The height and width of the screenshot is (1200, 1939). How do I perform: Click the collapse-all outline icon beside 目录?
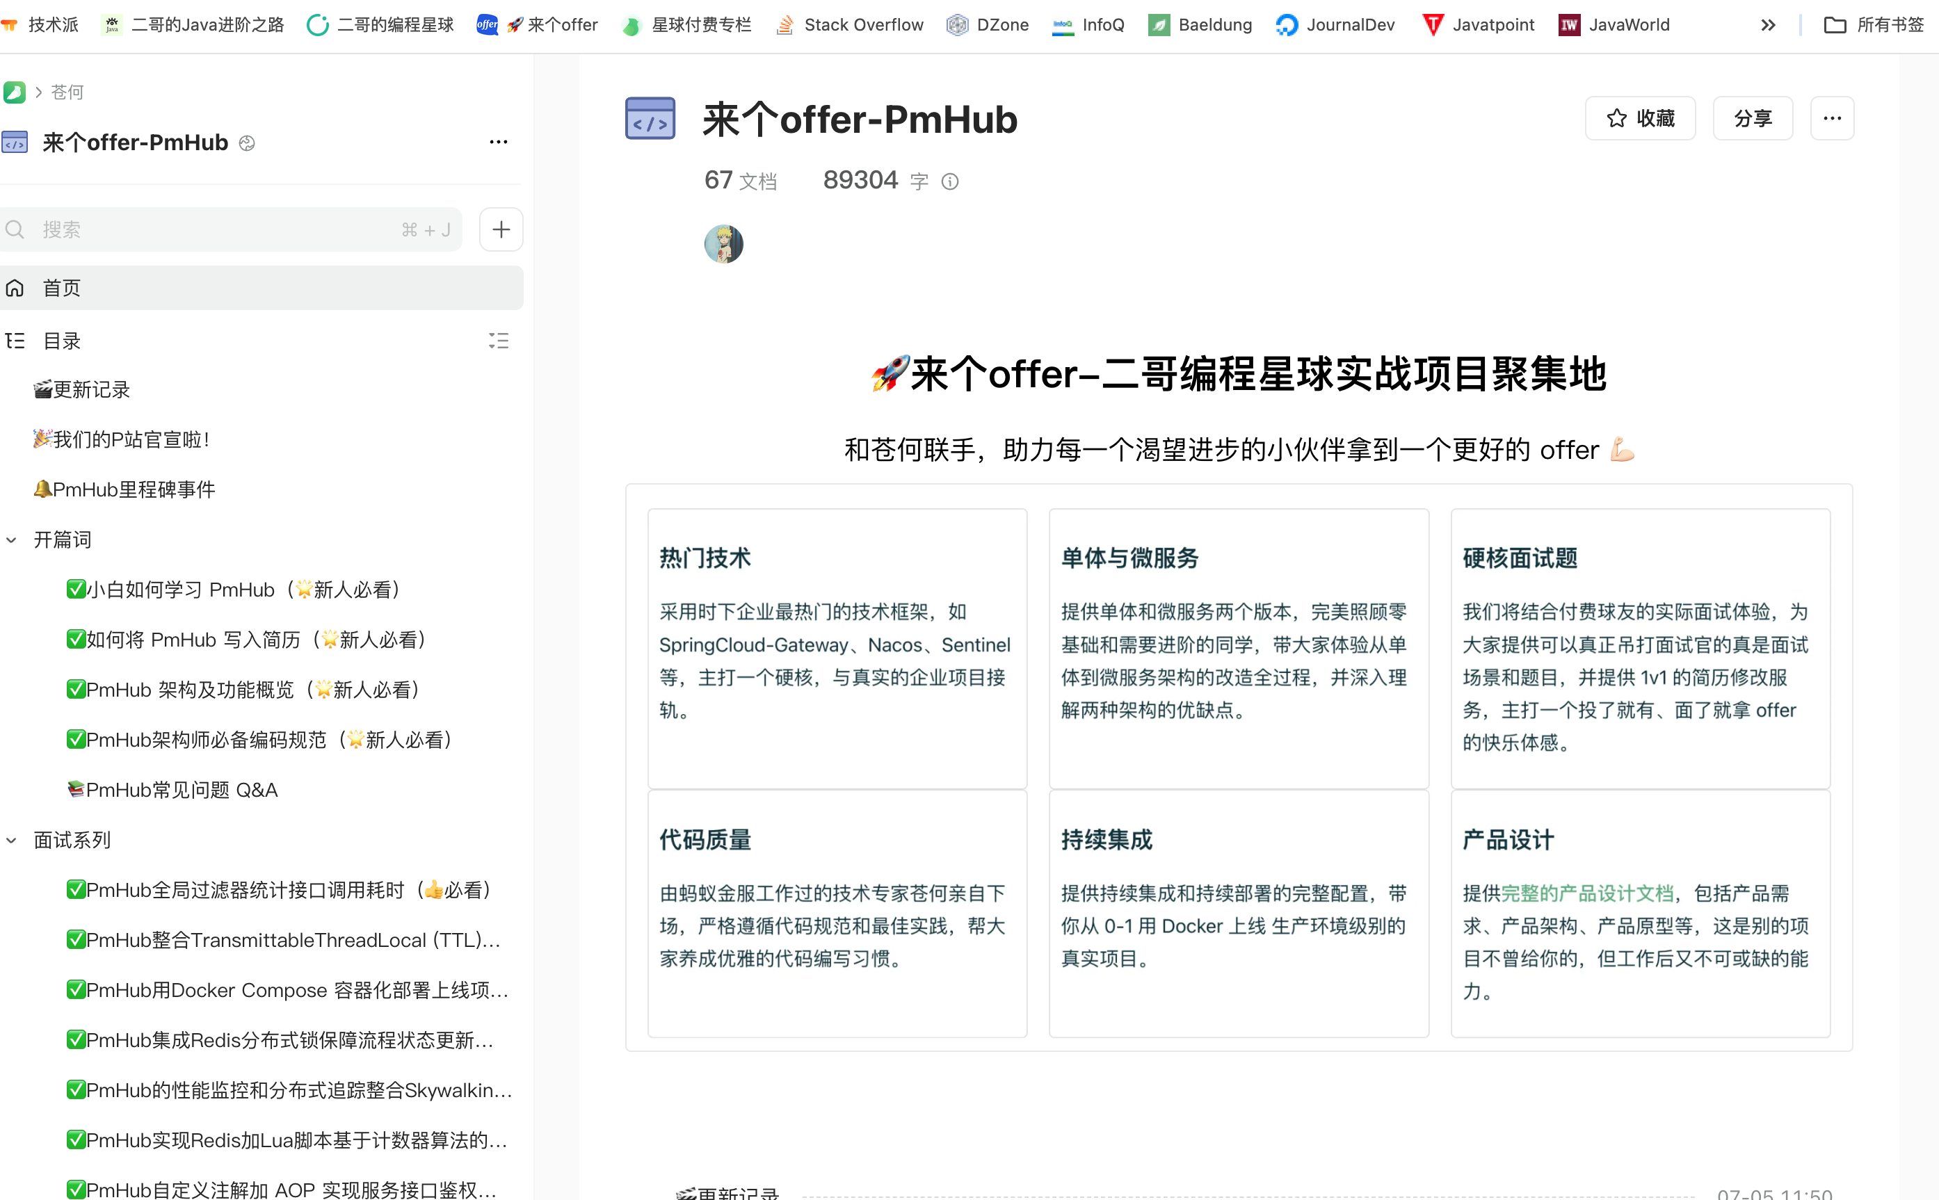(x=499, y=341)
